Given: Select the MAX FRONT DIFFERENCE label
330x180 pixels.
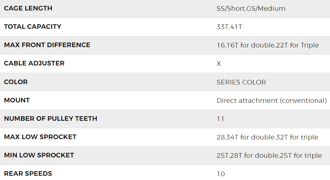Looking at the screenshot, I should tap(47, 45).
